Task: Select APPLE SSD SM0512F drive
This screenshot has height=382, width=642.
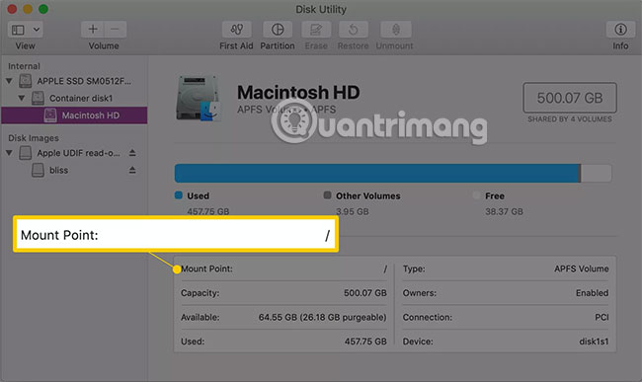Action: coord(84,81)
